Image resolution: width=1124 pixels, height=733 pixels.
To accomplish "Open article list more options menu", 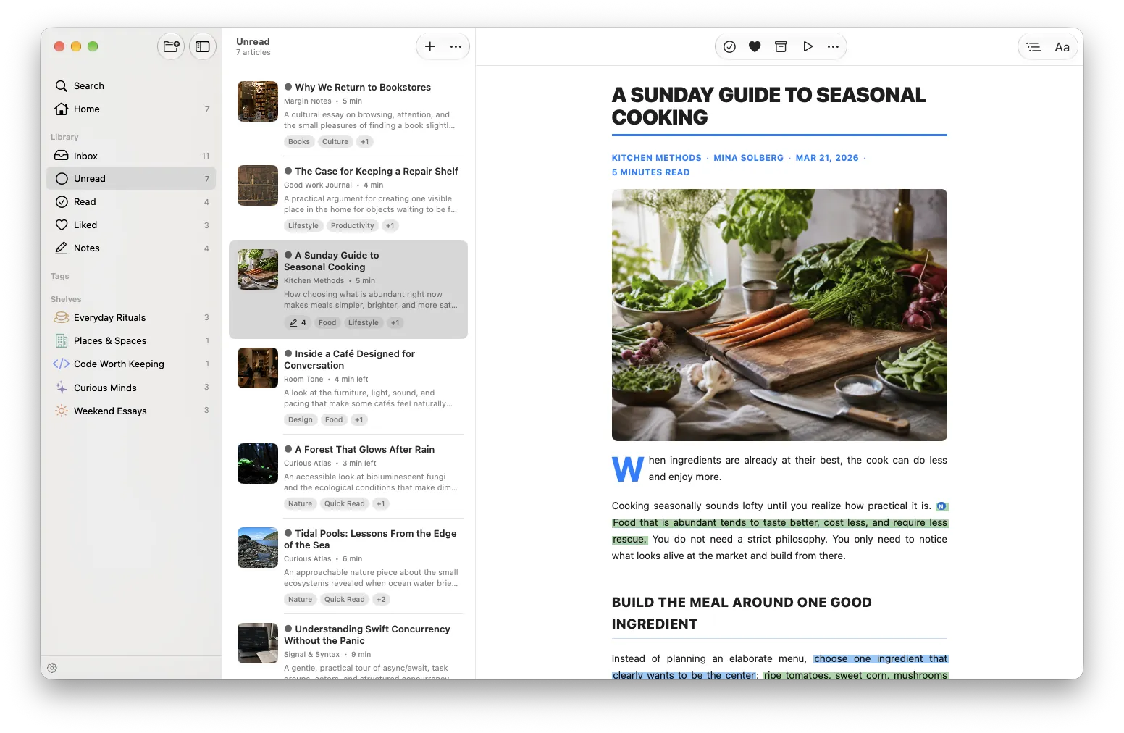I will (456, 46).
